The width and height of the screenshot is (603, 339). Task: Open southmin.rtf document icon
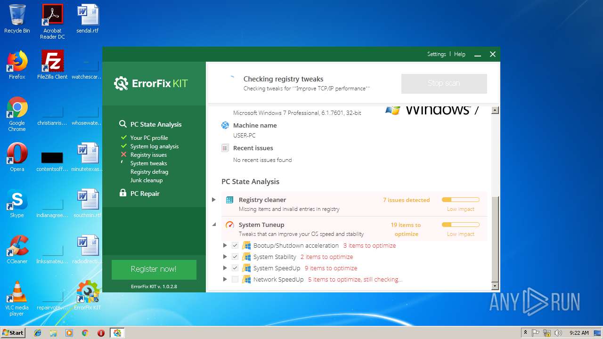coord(88,203)
